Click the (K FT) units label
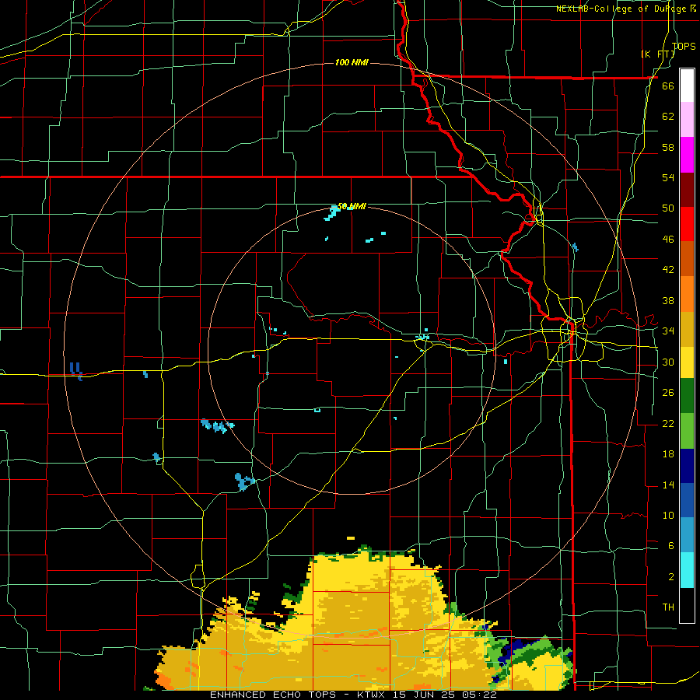This screenshot has height=700, width=700. tap(657, 54)
